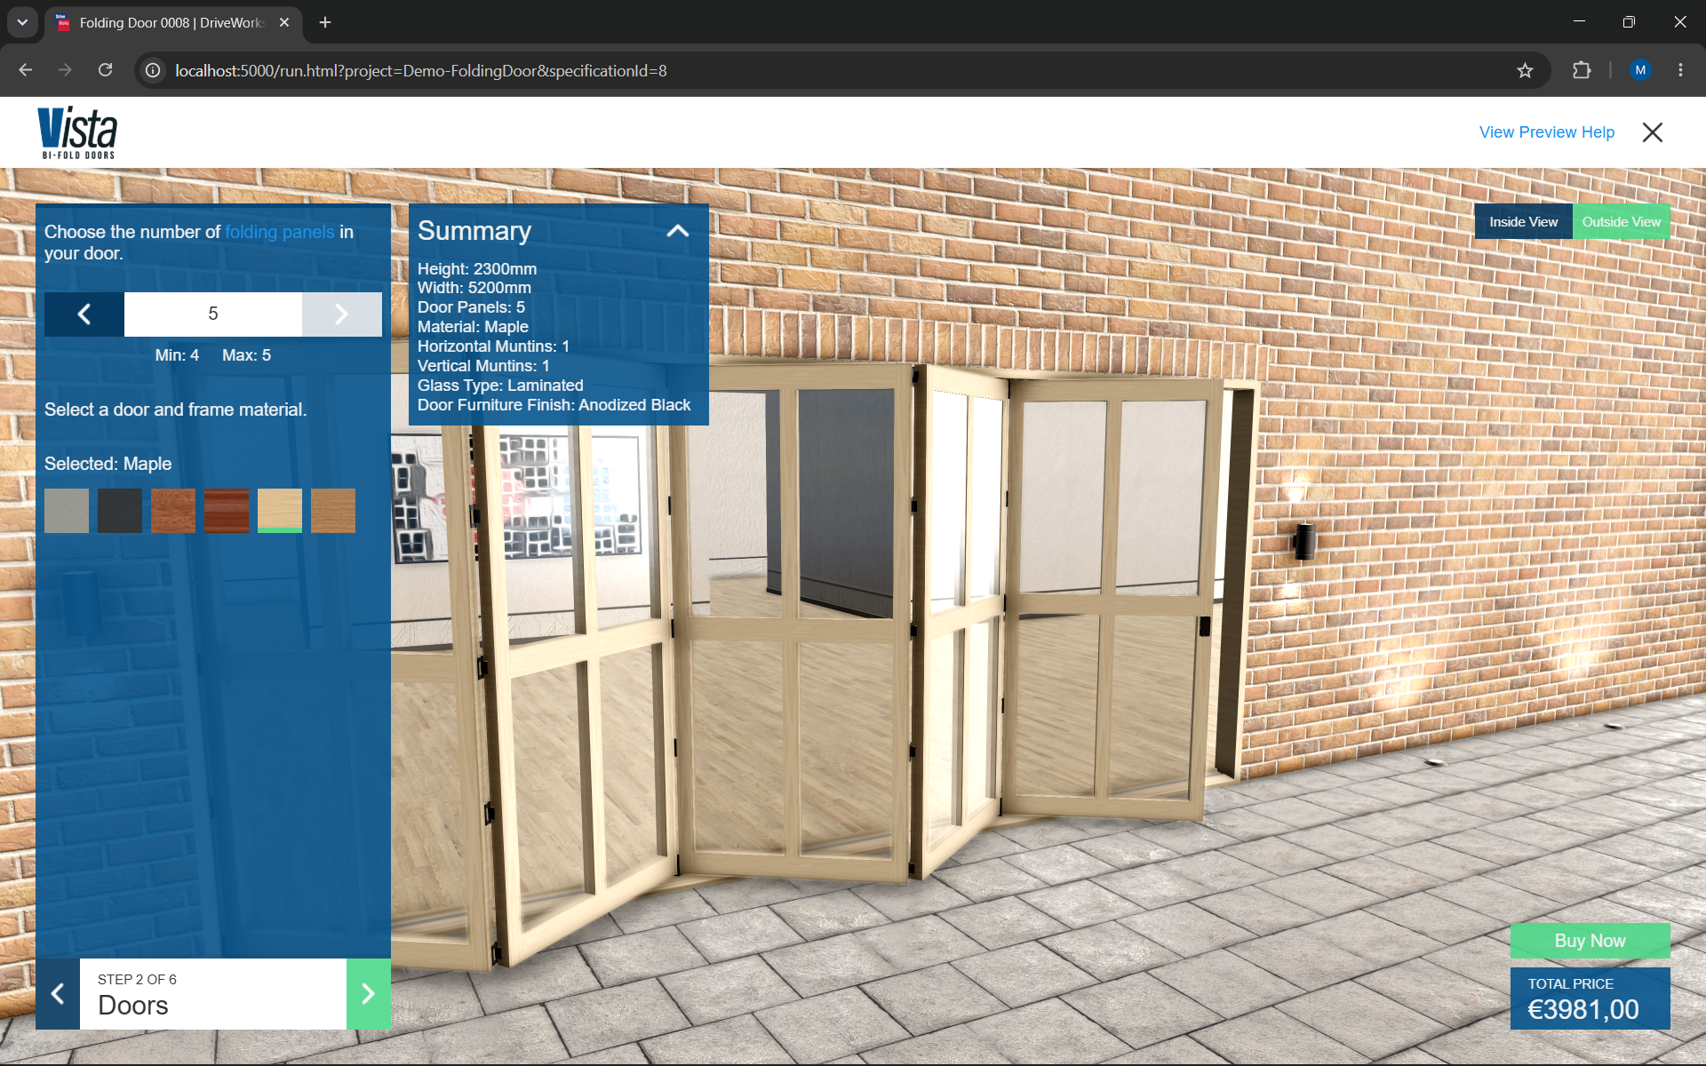
Task: Open the browser extensions icon
Action: (x=1582, y=70)
